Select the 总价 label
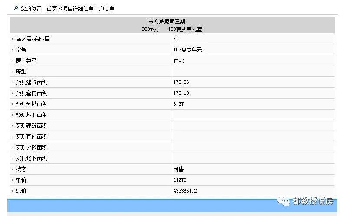 click(x=21, y=191)
